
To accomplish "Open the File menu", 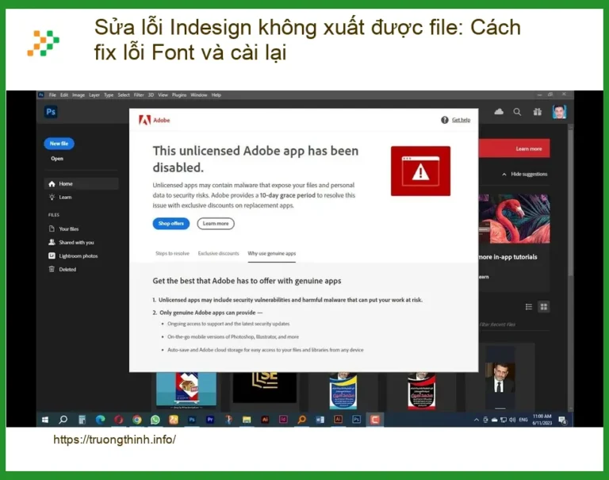I will (x=52, y=95).
